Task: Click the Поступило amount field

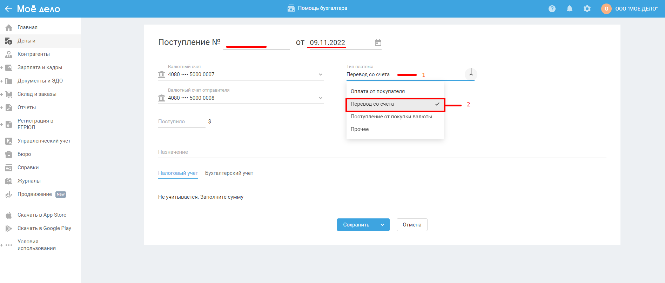Action: click(x=181, y=121)
